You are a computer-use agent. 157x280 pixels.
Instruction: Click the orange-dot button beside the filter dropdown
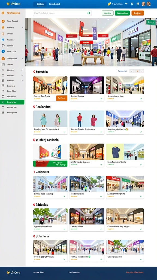137,71
